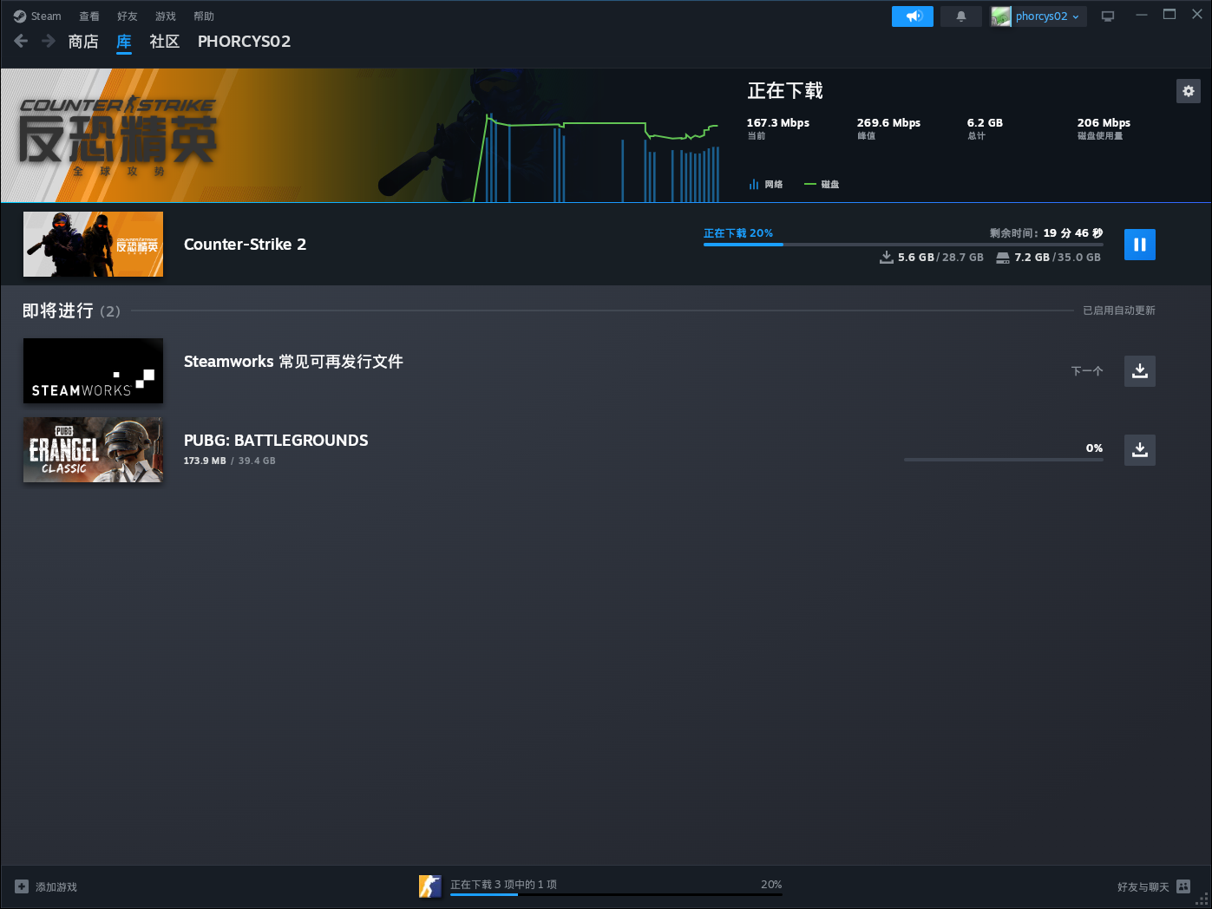This screenshot has width=1212, height=909.
Task: Open the Steam menu
Action: pyautogui.click(x=37, y=16)
